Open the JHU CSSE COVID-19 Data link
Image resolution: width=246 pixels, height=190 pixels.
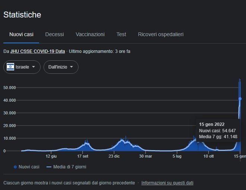coord(38,51)
